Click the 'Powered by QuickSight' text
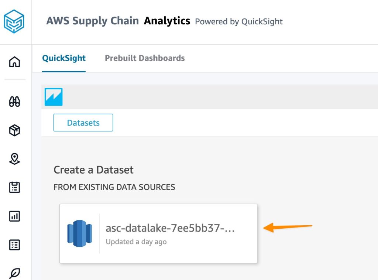Image resolution: width=378 pixels, height=280 pixels. tap(239, 22)
